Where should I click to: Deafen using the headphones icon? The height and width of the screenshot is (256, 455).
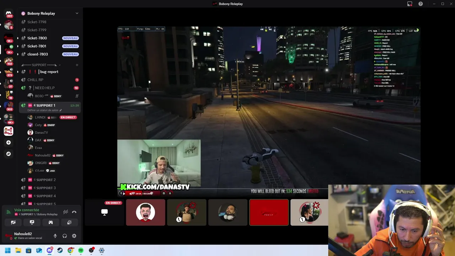tap(65, 236)
